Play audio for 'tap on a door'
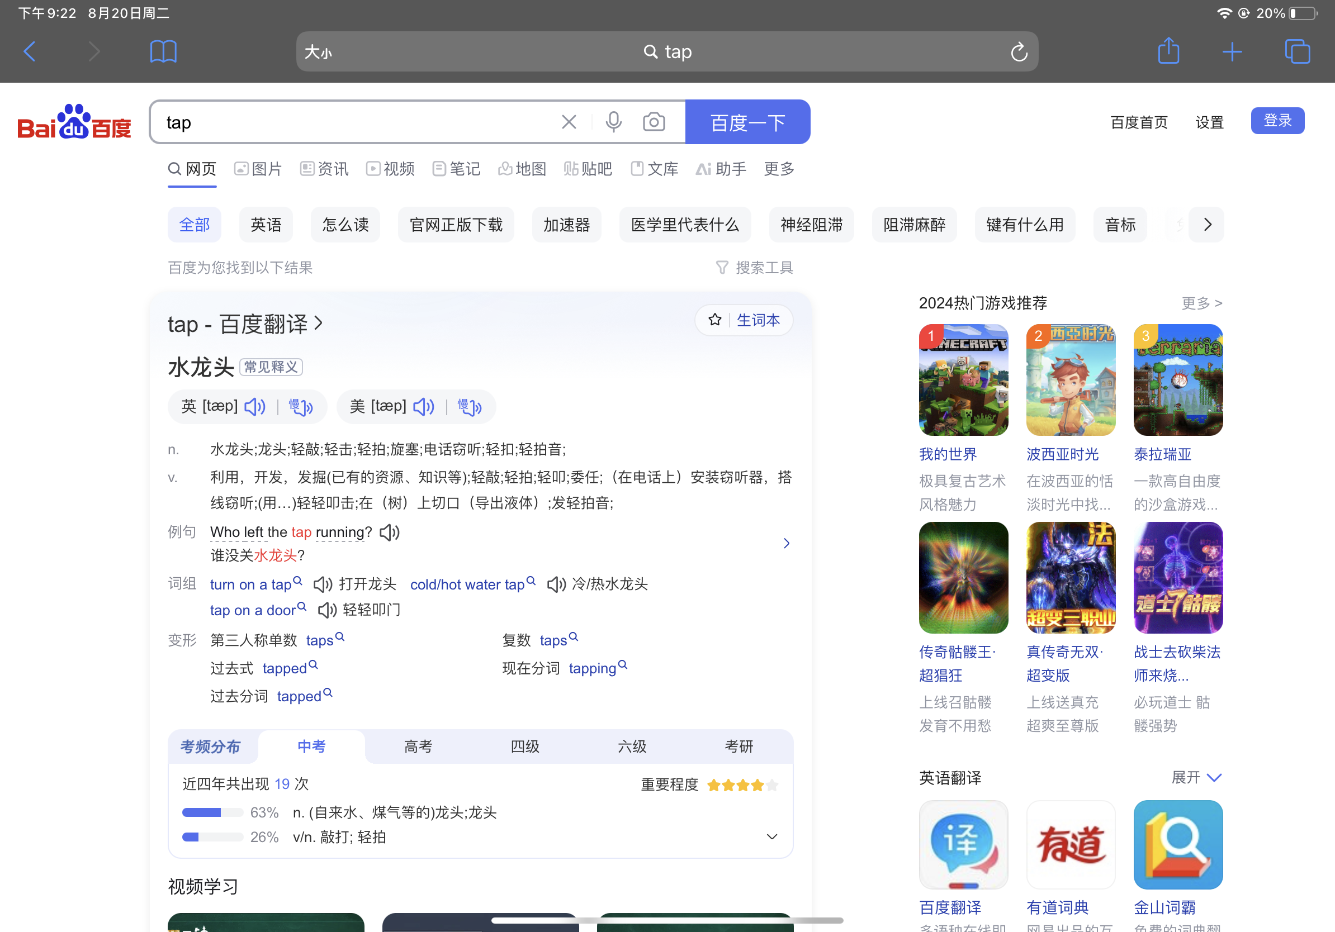Image resolution: width=1335 pixels, height=932 pixels. coord(328,610)
